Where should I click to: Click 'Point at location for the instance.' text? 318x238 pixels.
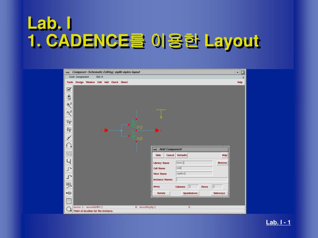tap(93, 211)
